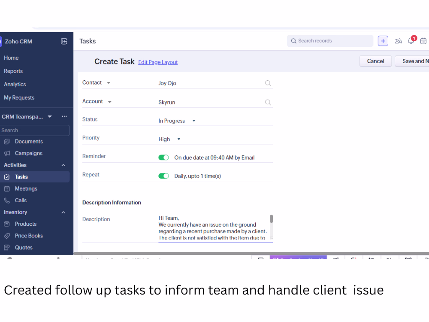
Task: Click the Quotes icon in sidebar
Action: pos(7,248)
